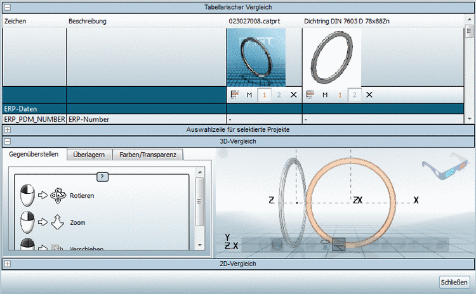The image size is (476, 294).
Task: Collapse the Tabellarischer Vergleich section
Action: (7, 7)
